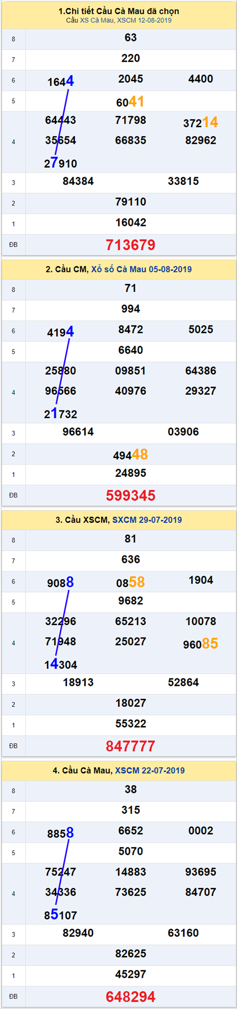Viewport: 237px width, 1009px height.
Task: Click the number 1904
Action: [200, 580]
